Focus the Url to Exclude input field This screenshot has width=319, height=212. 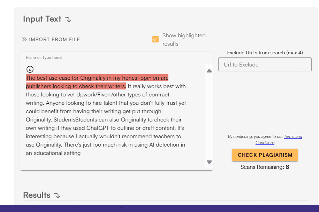pyautogui.click(x=265, y=65)
